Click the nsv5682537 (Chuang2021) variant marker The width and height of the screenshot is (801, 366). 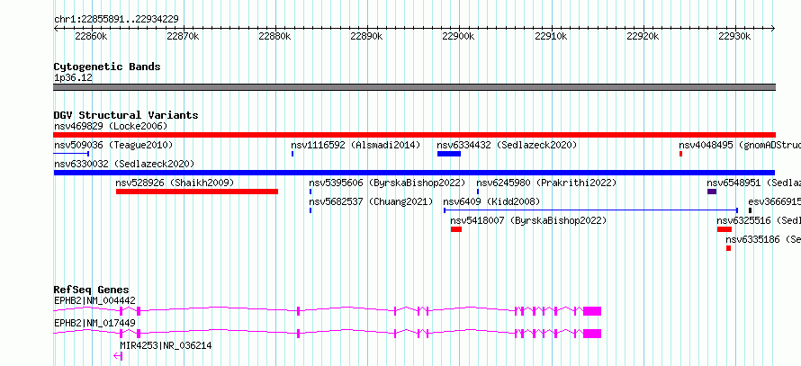click(310, 210)
